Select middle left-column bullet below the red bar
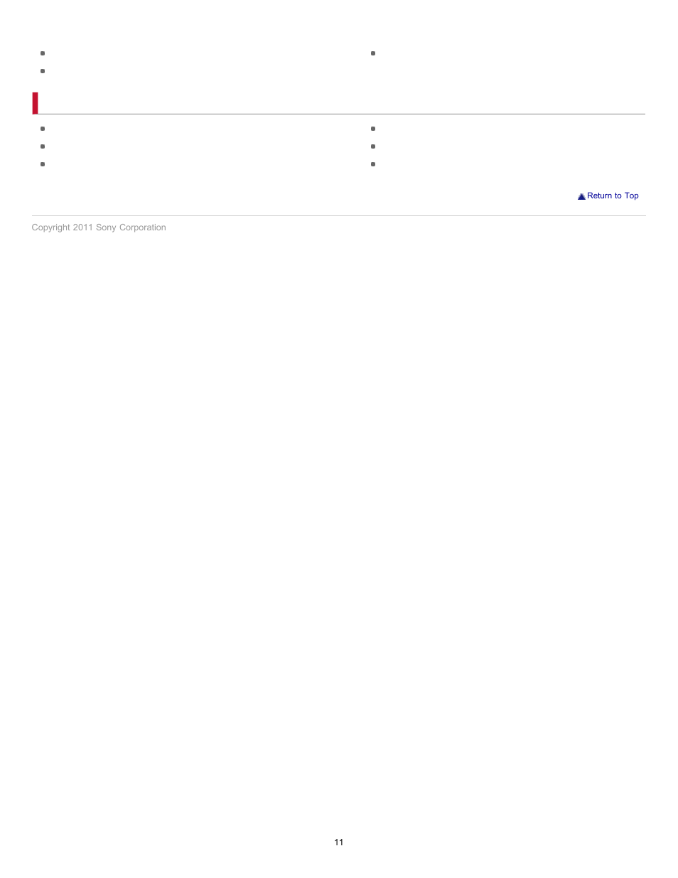 pos(43,146)
